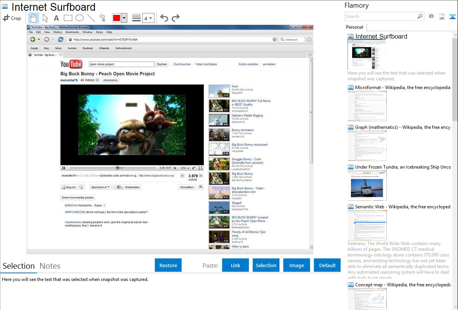Open the Graph (mathematics) snapshot thumbnail
The height and width of the screenshot is (310, 458).
367,146
